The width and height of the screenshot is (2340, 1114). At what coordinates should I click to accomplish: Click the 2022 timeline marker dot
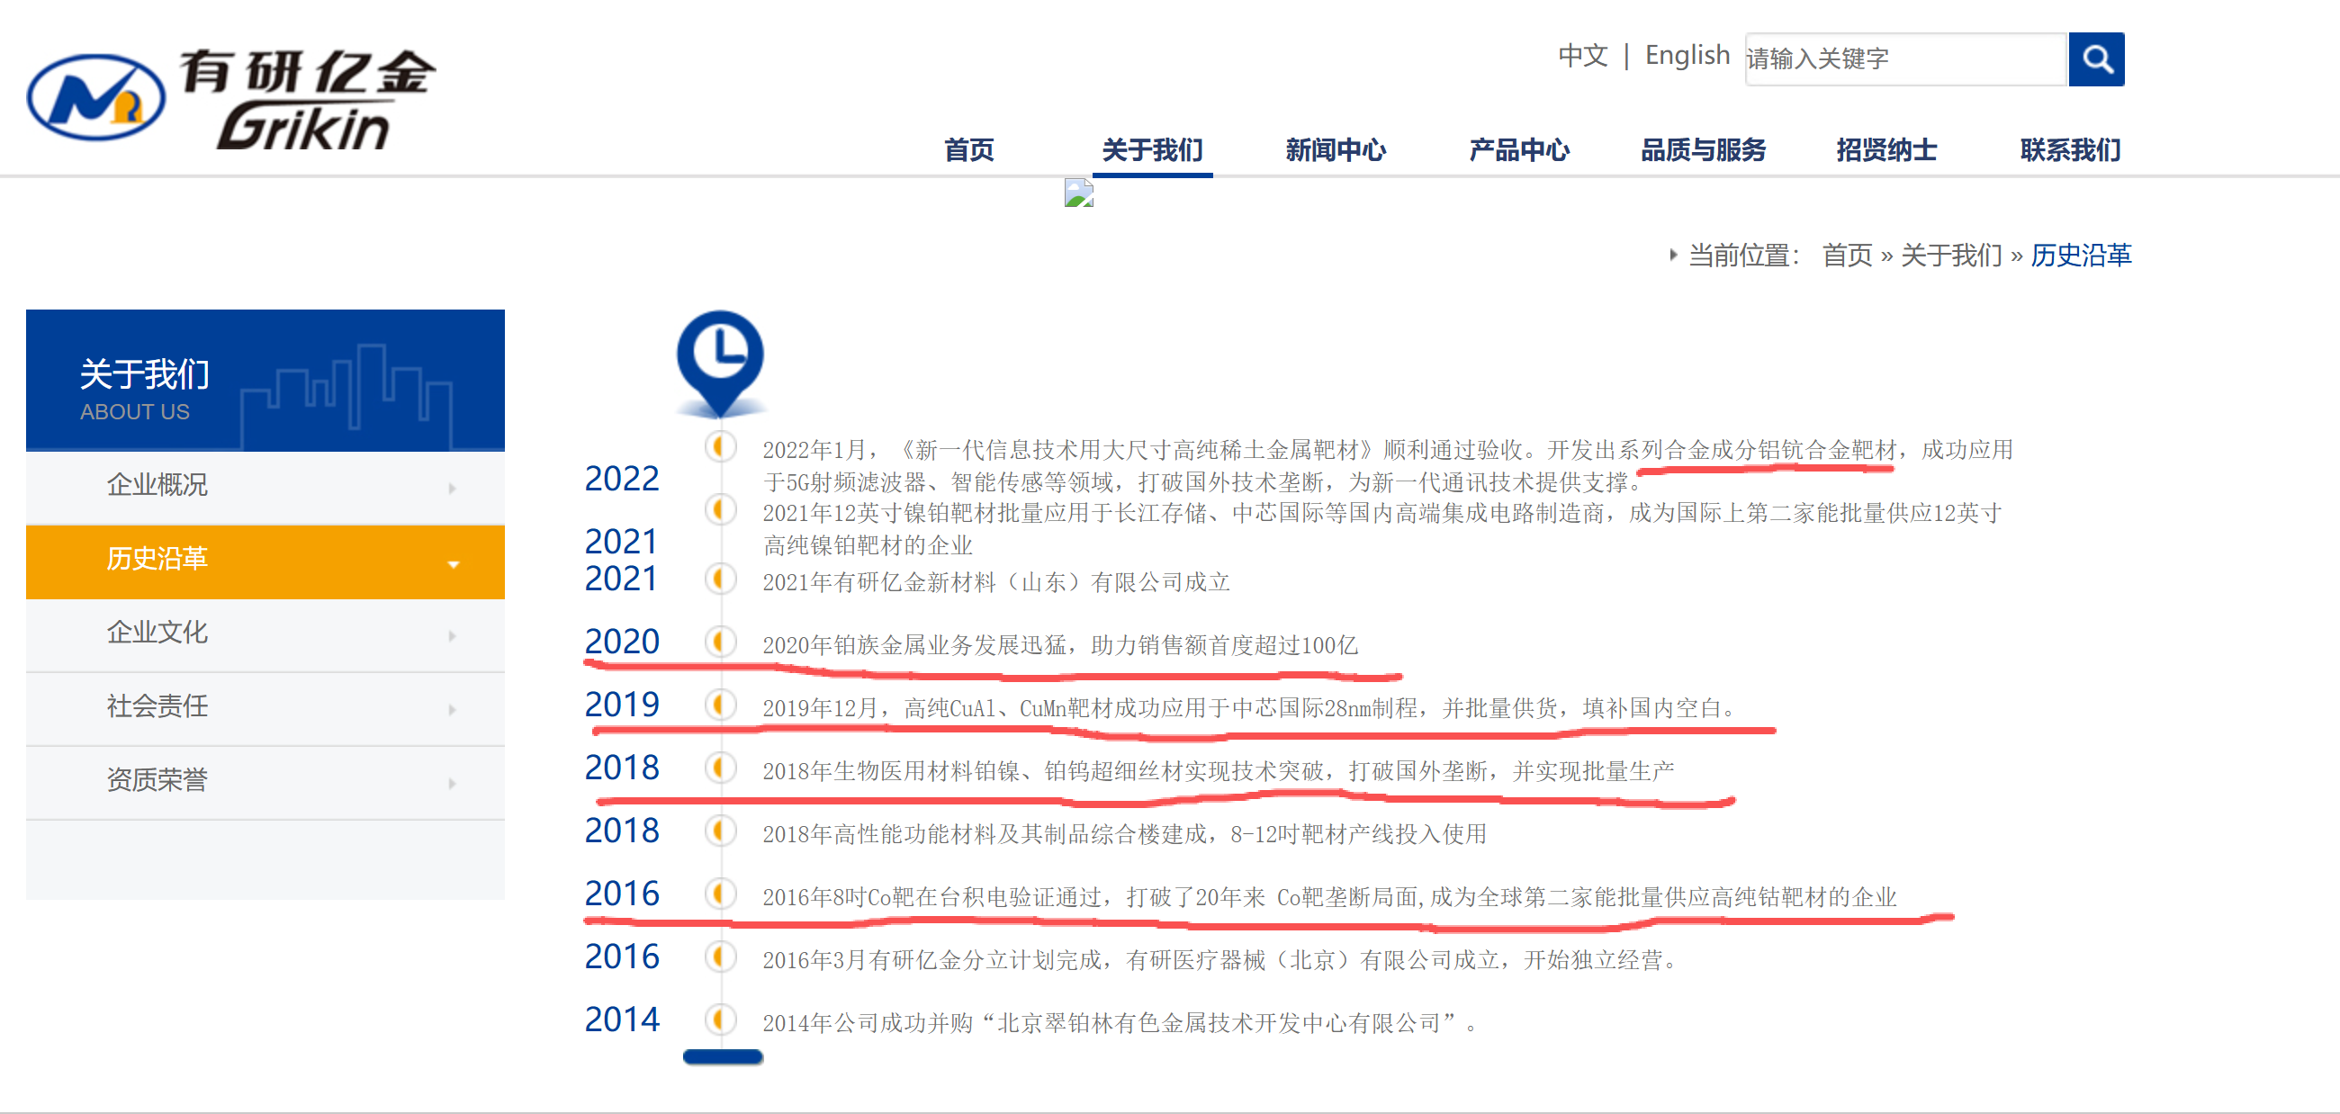coord(720,445)
